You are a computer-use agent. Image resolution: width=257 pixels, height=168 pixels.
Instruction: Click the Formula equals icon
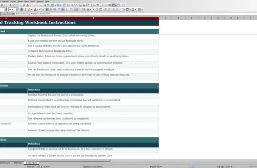pyautogui.click(x=13, y=14)
